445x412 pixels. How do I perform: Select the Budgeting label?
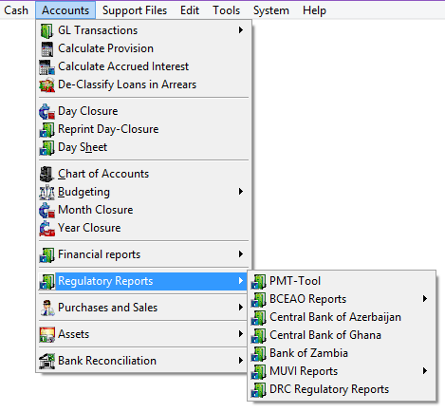[83, 192]
